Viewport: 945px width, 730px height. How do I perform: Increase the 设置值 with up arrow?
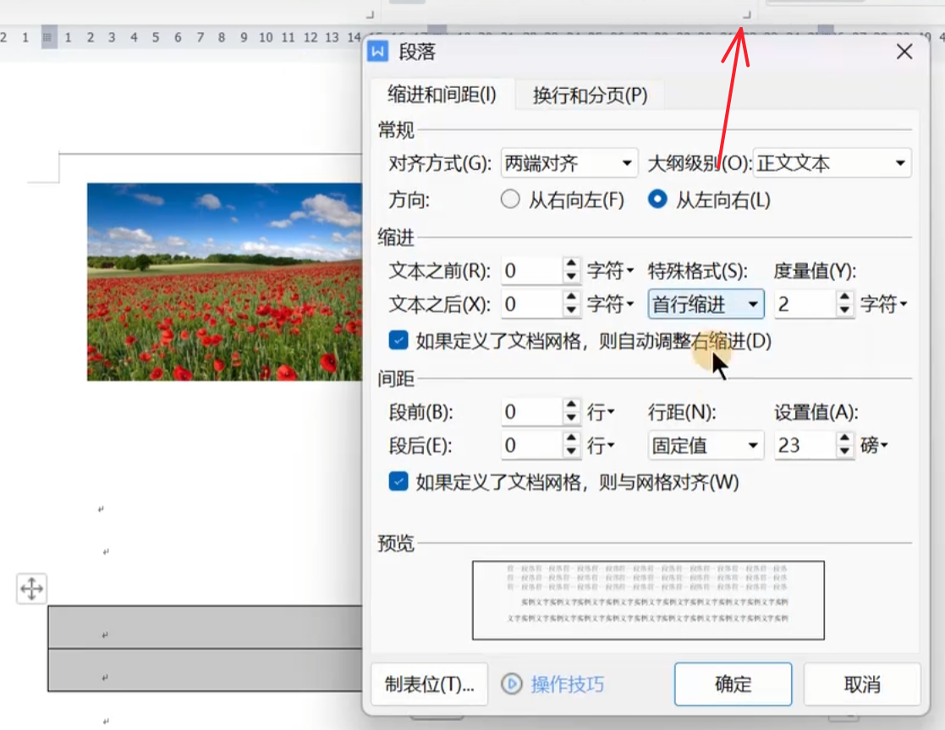[845, 439]
